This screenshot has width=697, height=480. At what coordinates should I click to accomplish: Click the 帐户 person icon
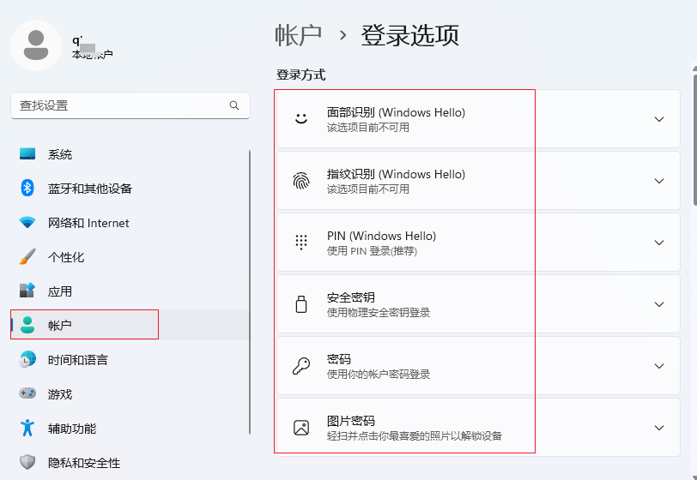pyautogui.click(x=27, y=325)
